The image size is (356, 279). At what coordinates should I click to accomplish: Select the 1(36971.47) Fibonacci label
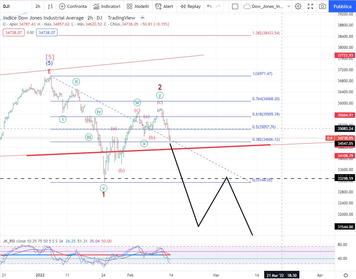pos(262,73)
